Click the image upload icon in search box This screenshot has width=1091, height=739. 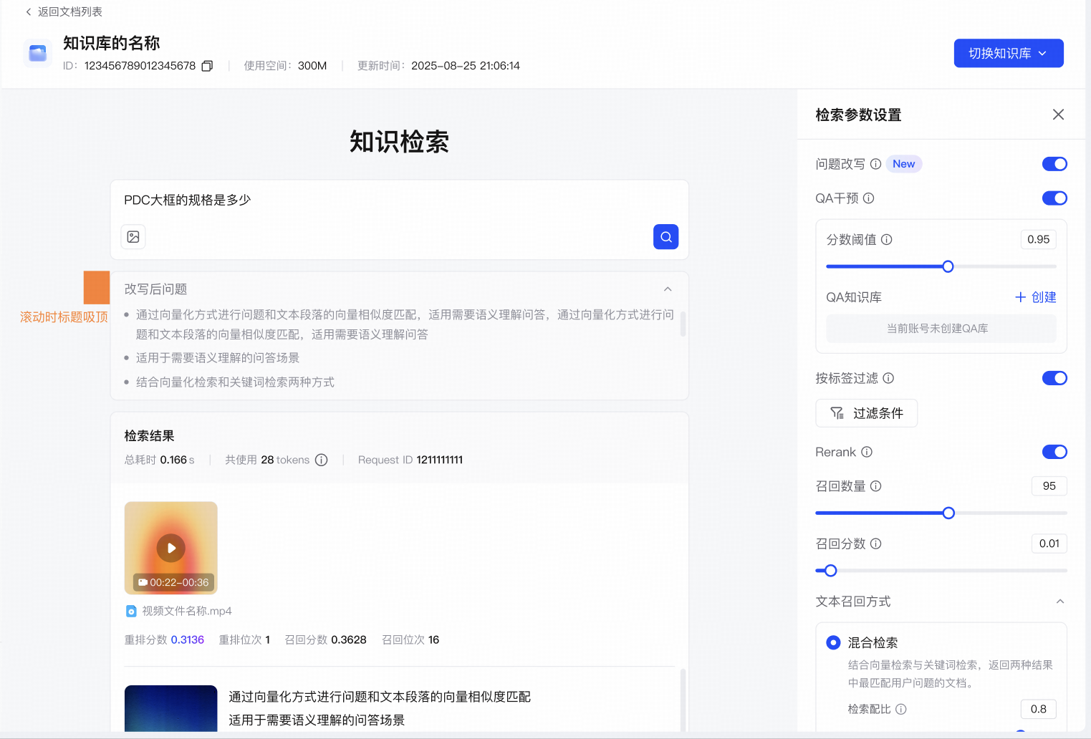(x=133, y=237)
